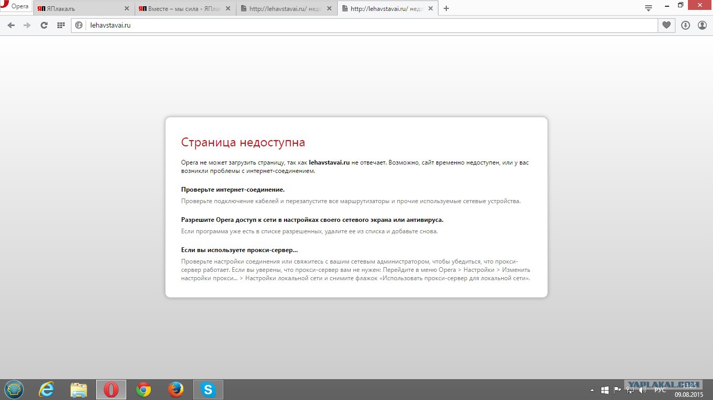Open Internet Explorer from the taskbar
The image size is (713, 400).
coord(46,390)
